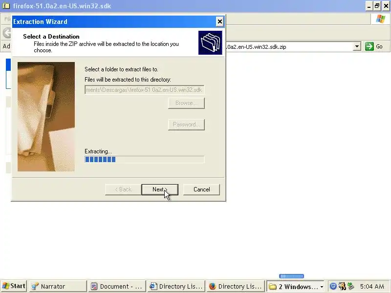This screenshot has height=293, width=391.
Task: Click the green Go arrow button
Action: pyautogui.click(x=369, y=46)
